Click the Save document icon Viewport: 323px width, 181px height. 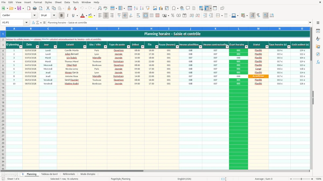[x=19, y=8]
